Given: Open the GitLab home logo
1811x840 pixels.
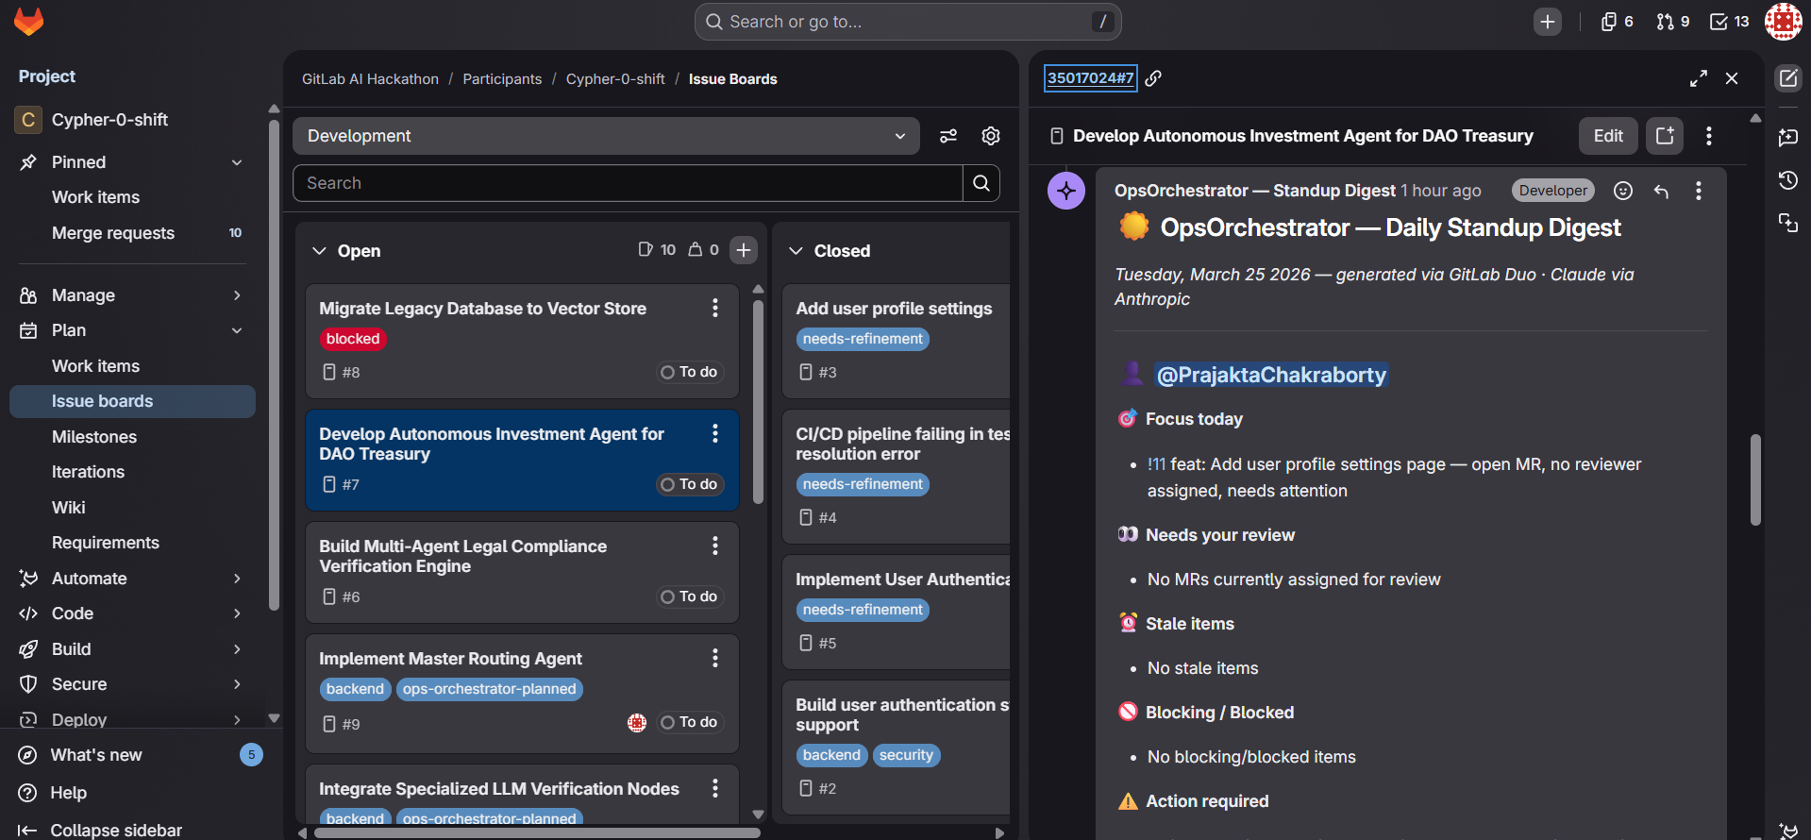Looking at the screenshot, I should [29, 21].
